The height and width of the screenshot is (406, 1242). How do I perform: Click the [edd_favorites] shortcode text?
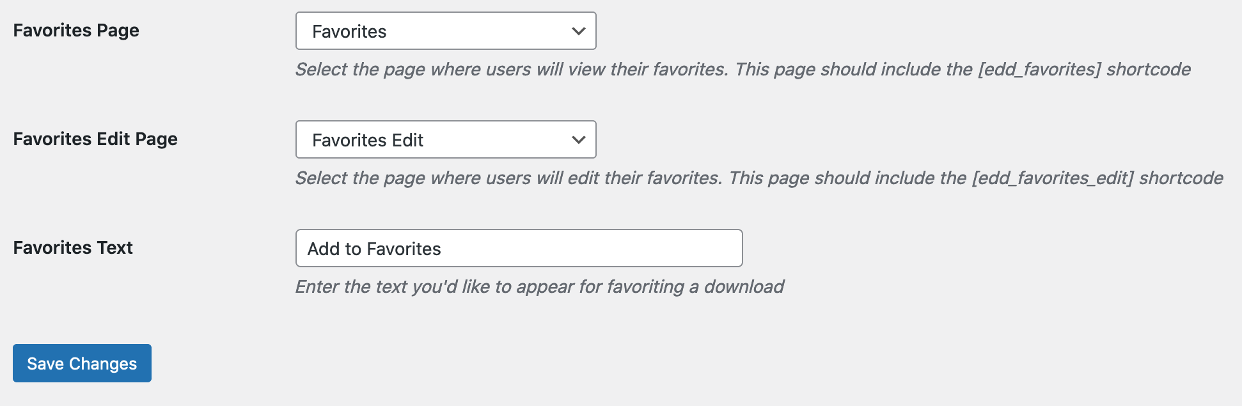(1039, 69)
